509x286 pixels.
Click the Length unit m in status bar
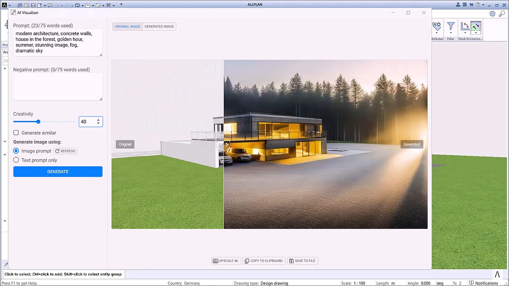pos(393,283)
